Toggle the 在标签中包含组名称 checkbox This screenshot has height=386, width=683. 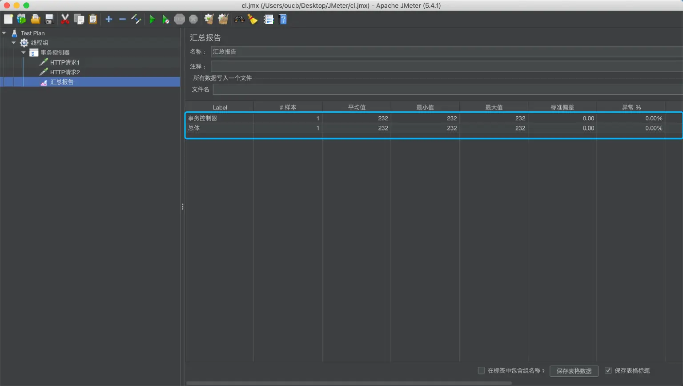coord(481,370)
